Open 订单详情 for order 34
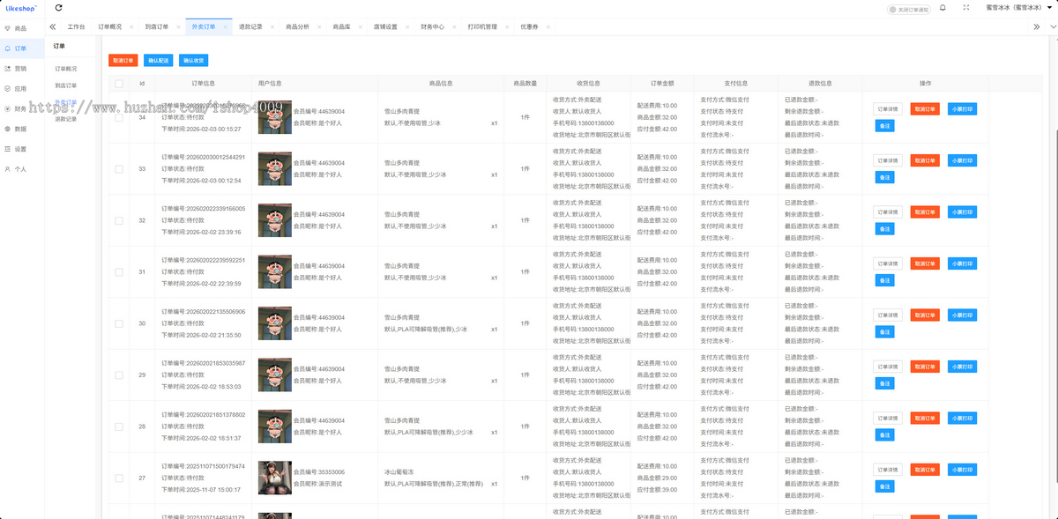 pos(888,109)
